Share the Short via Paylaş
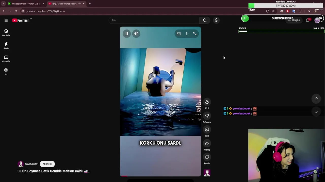325x182 pixels. (207, 143)
